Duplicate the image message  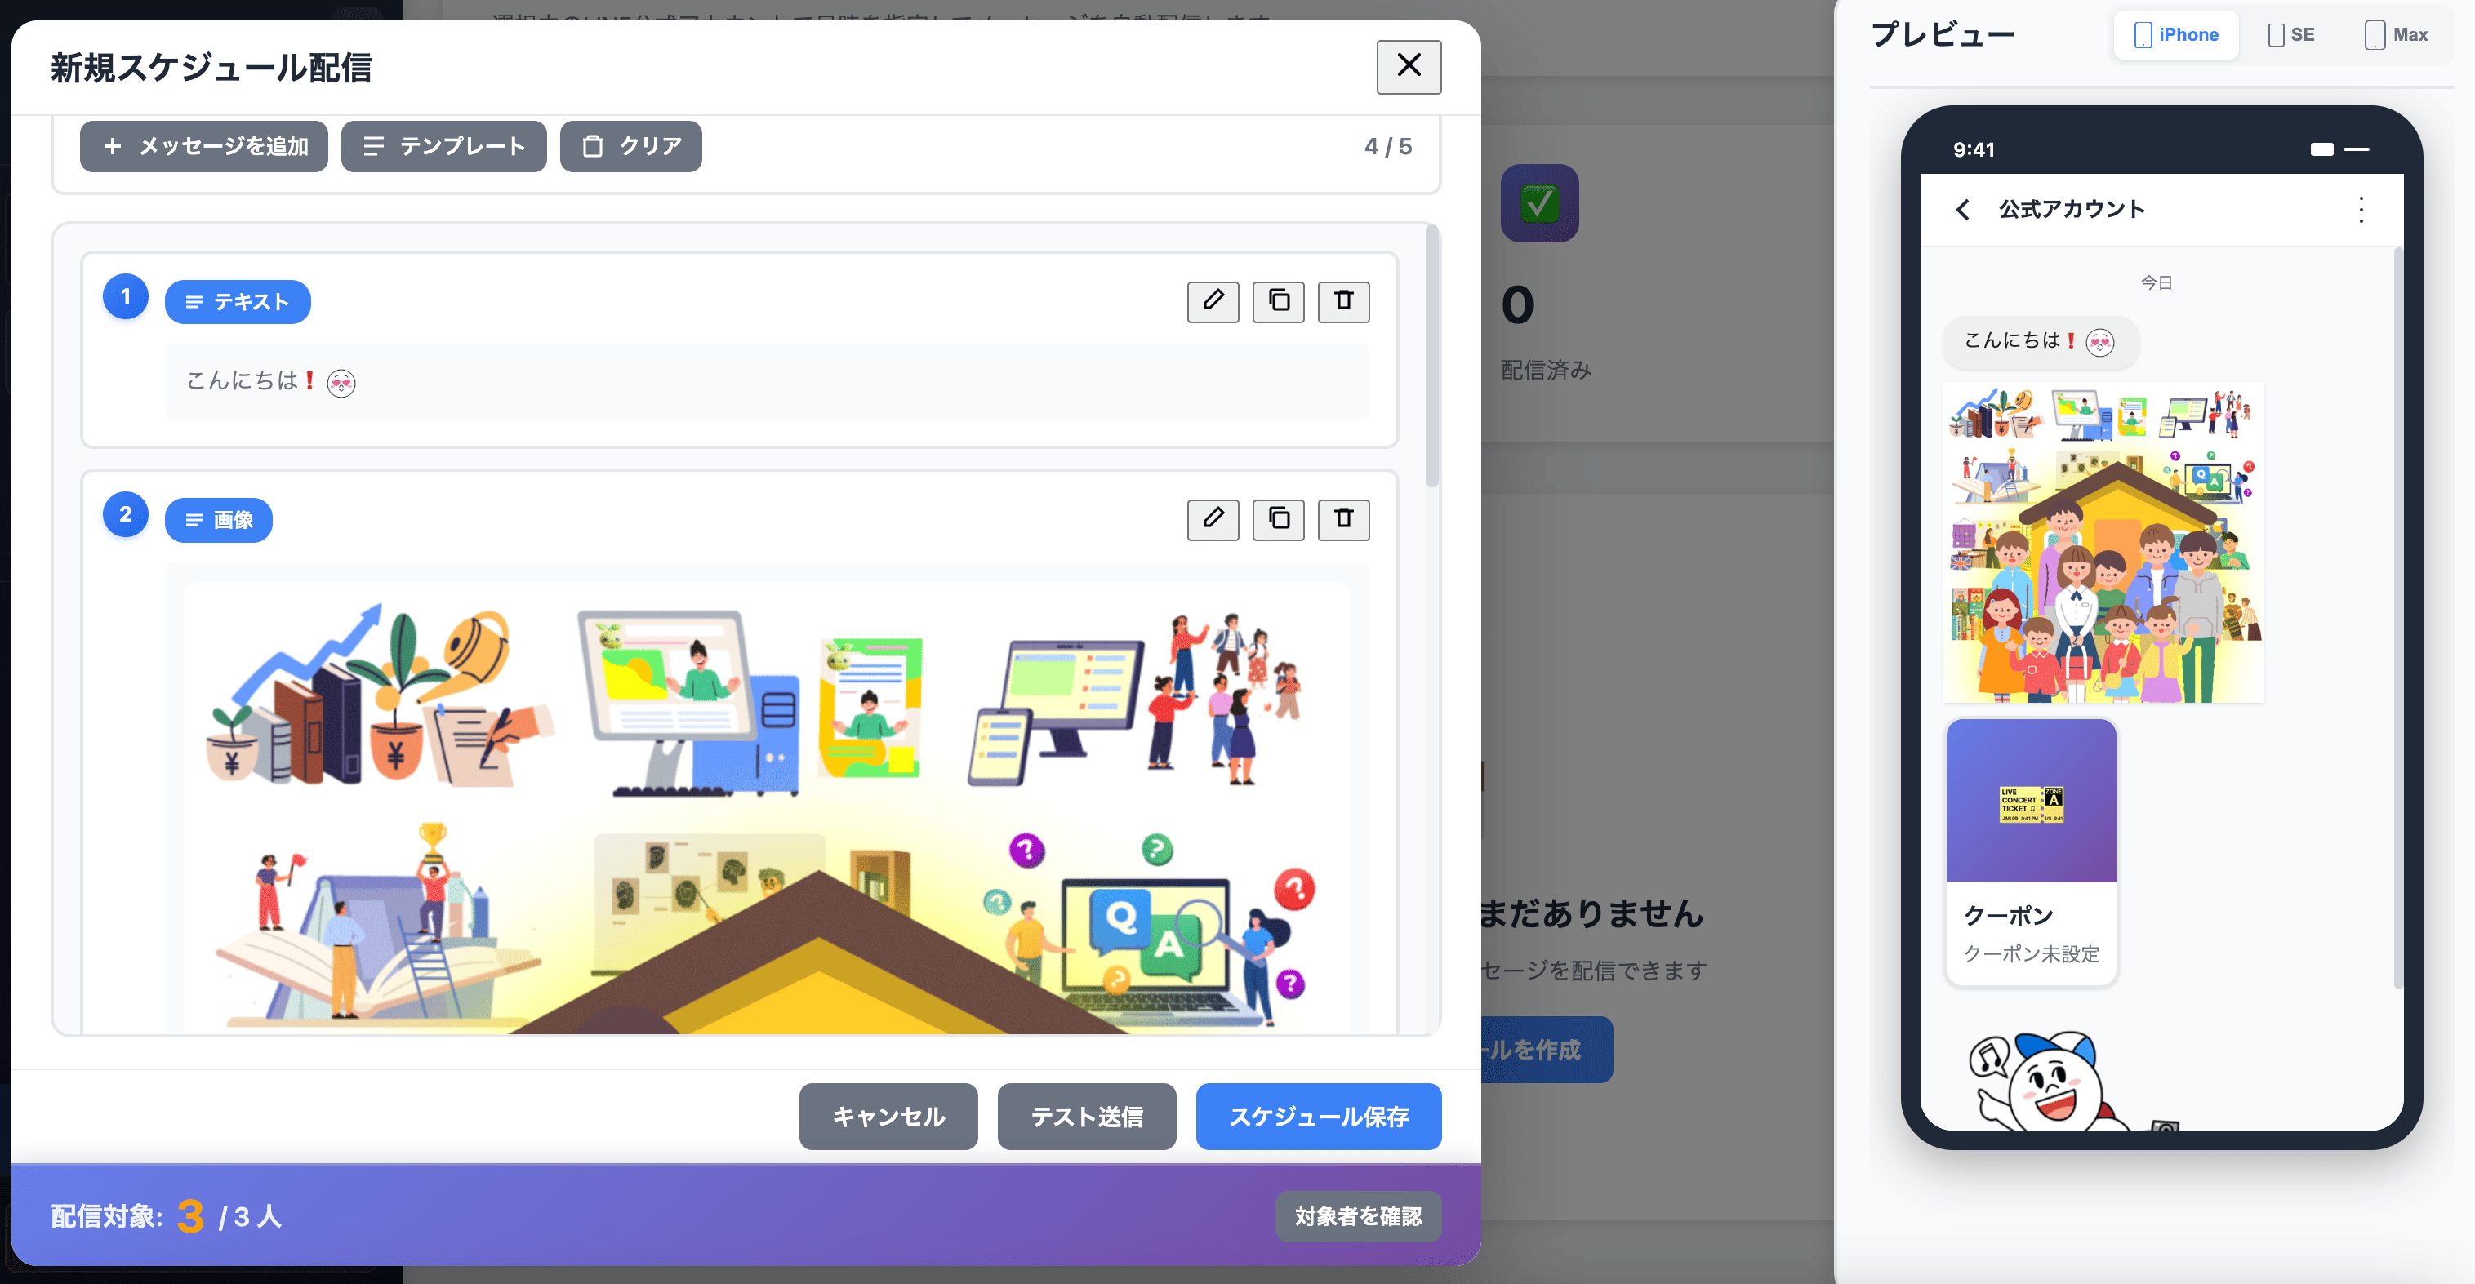pyautogui.click(x=1278, y=519)
